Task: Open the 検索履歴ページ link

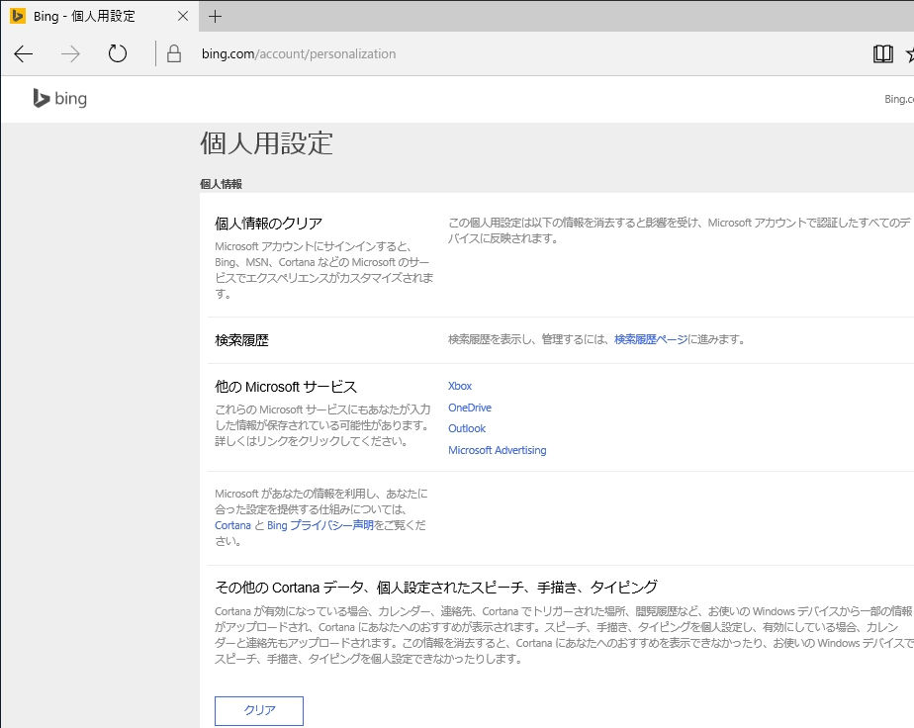Action: click(x=651, y=339)
